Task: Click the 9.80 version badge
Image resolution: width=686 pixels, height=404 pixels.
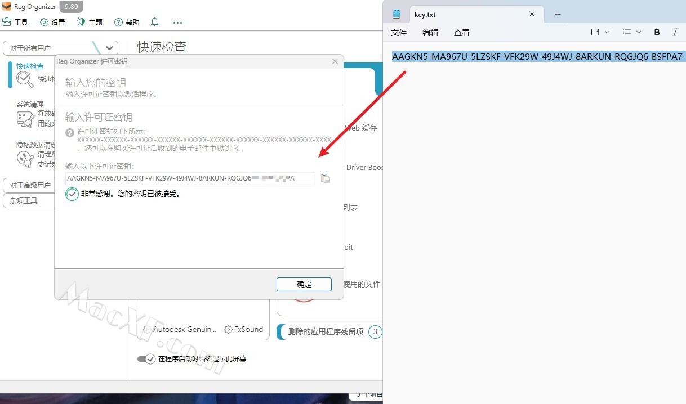Action: pos(71,7)
